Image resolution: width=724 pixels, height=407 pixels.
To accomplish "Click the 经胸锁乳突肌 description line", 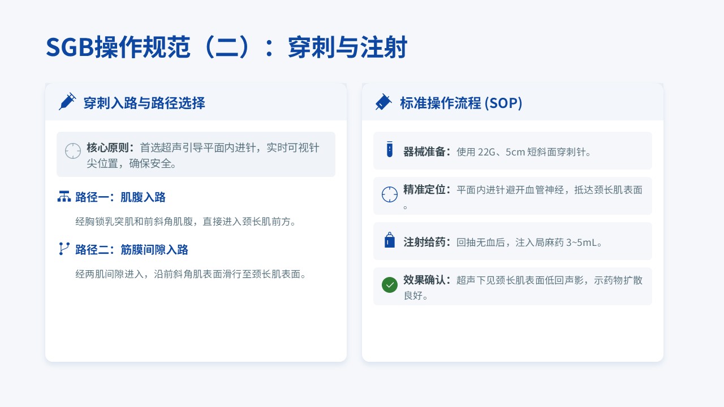I will [x=186, y=222].
